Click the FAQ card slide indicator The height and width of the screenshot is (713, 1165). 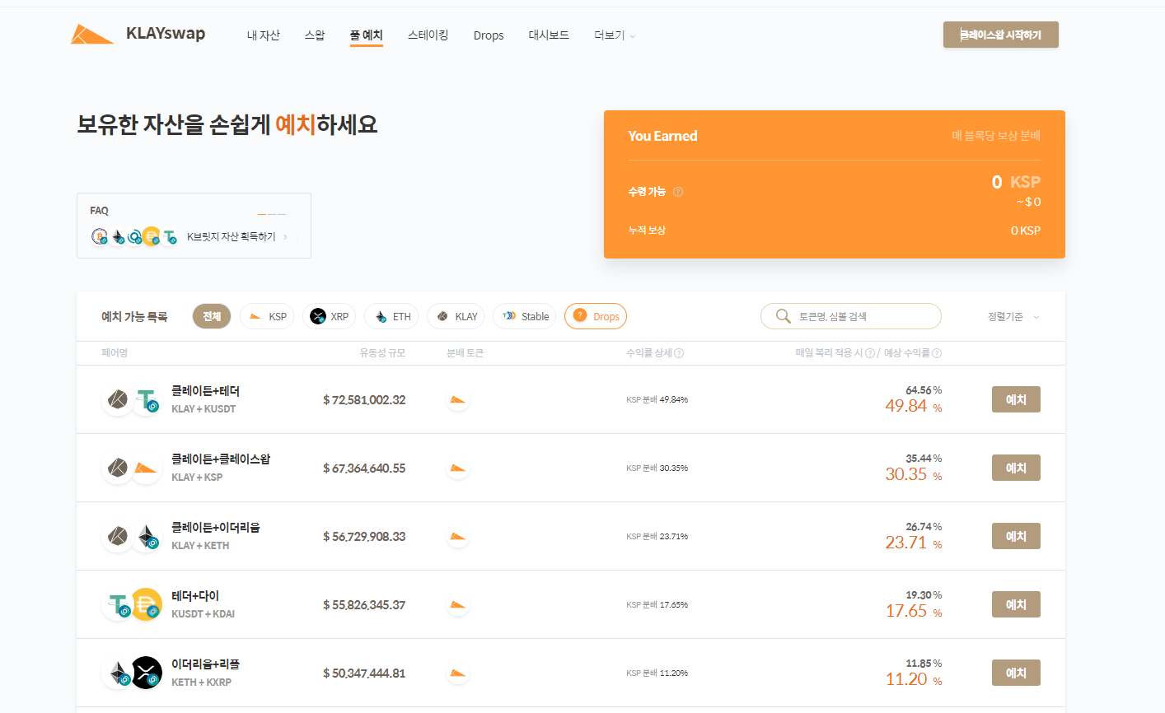272,214
